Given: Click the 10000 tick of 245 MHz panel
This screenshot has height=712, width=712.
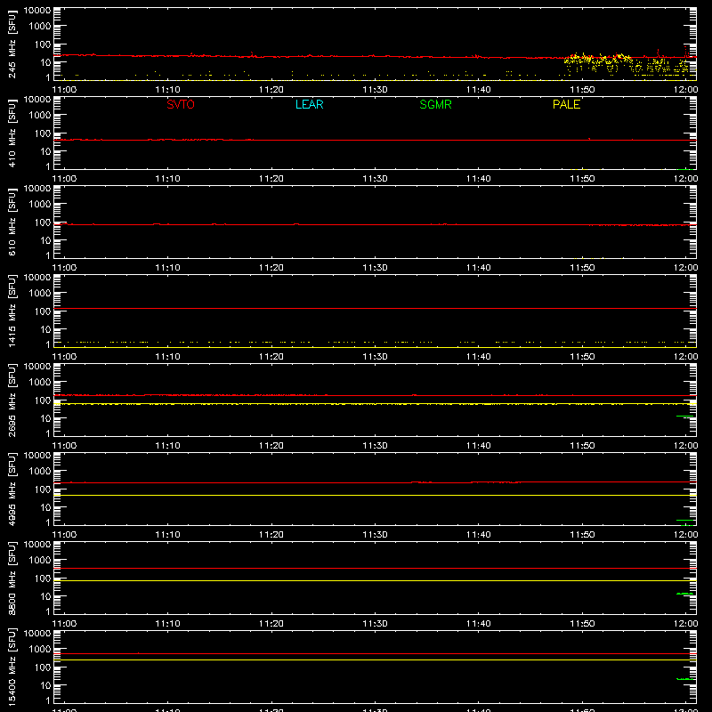Looking at the screenshot, I should (37, 11).
